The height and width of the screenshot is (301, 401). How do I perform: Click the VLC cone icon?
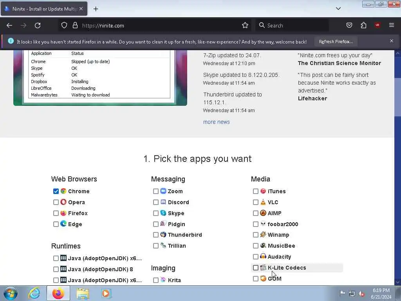[x=263, y=202]
